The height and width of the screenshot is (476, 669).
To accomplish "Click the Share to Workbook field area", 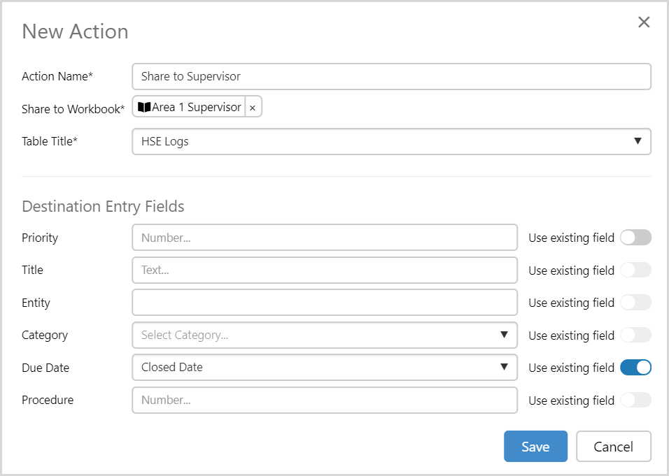I will point(455,108).
